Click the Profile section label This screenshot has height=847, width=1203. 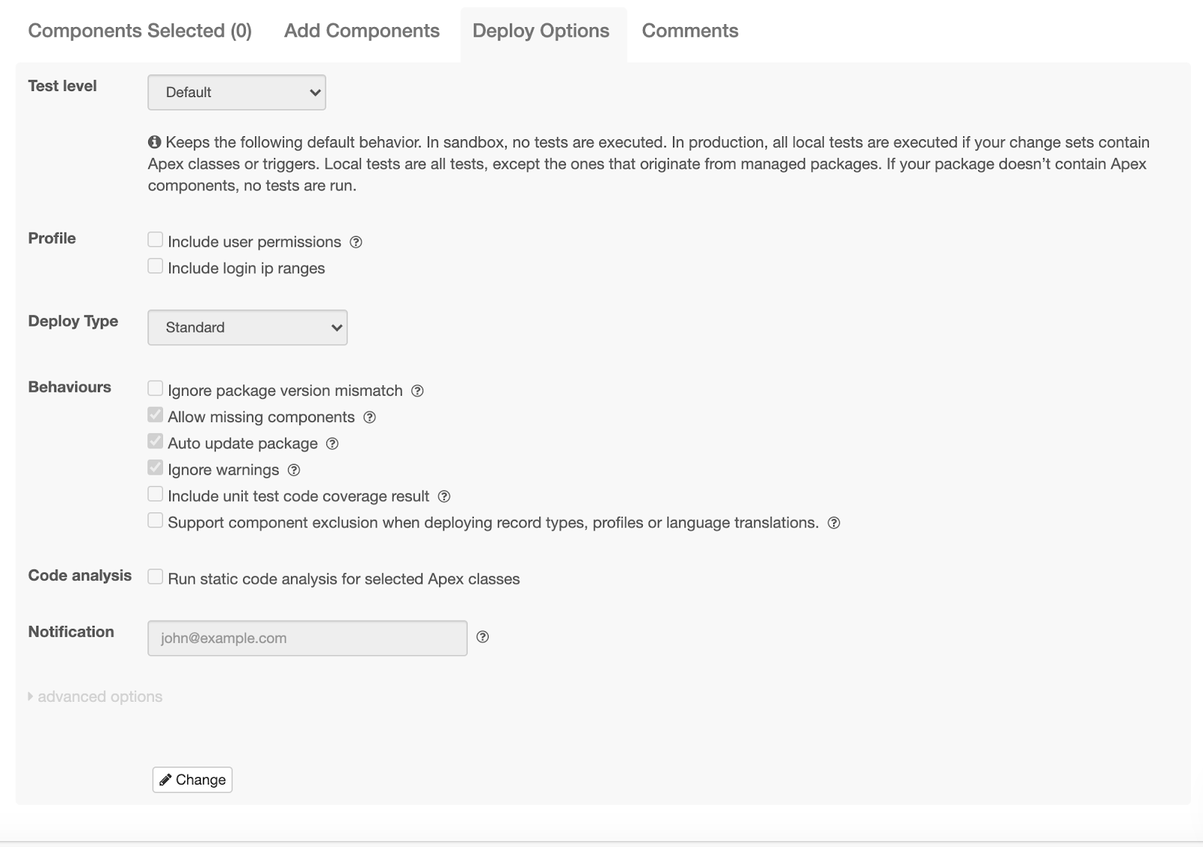(52, 238)
